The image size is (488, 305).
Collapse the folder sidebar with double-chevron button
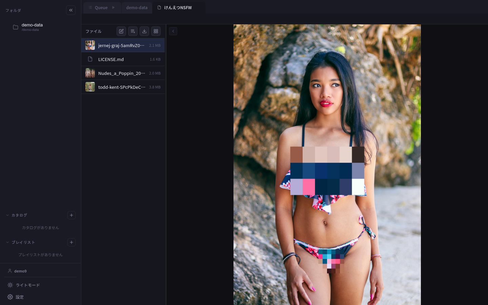pos(71,10)
